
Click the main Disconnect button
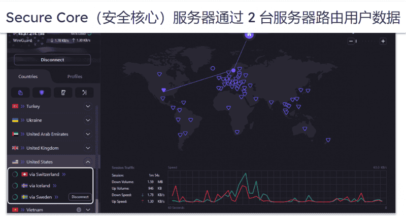pyautogui.click(x=52, y=60)
